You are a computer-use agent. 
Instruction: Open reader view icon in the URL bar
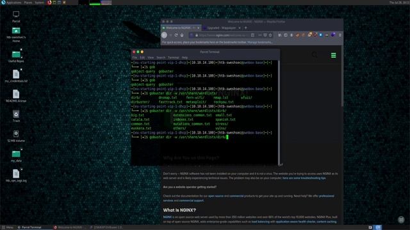pyautogui.click(x=252, y=35)
